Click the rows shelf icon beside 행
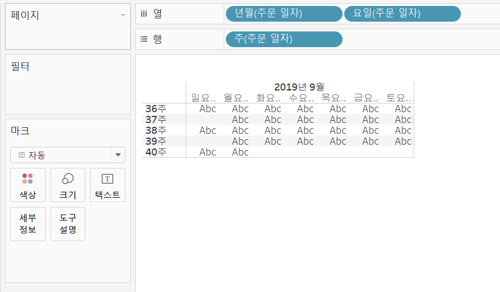Image resolution: width=500 pixels, height=292 pixels. 144,39
